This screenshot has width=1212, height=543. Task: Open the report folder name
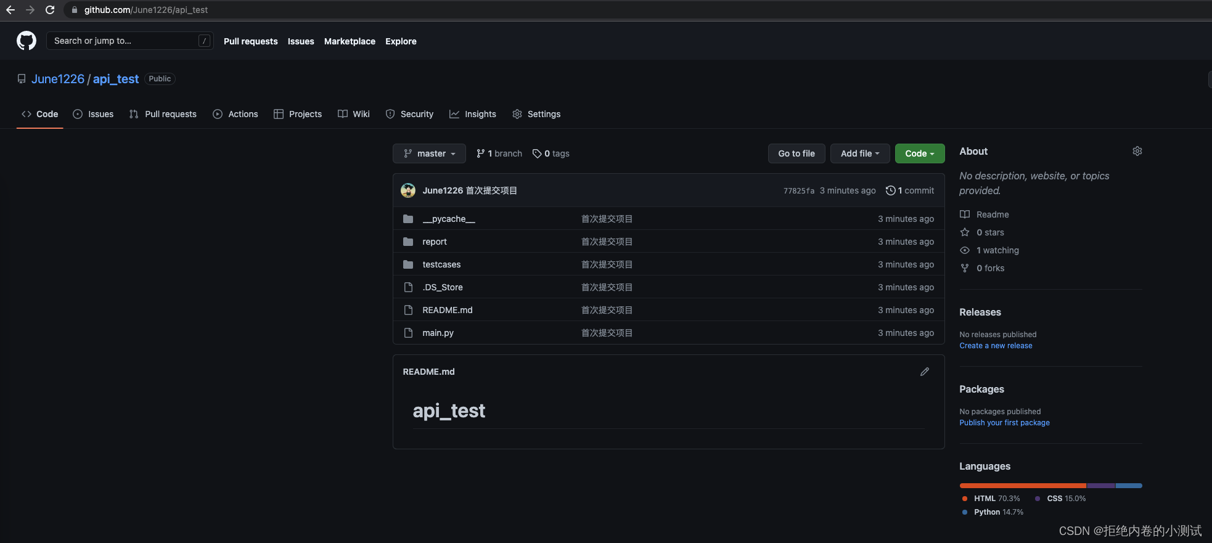click(x=435, y=242)
